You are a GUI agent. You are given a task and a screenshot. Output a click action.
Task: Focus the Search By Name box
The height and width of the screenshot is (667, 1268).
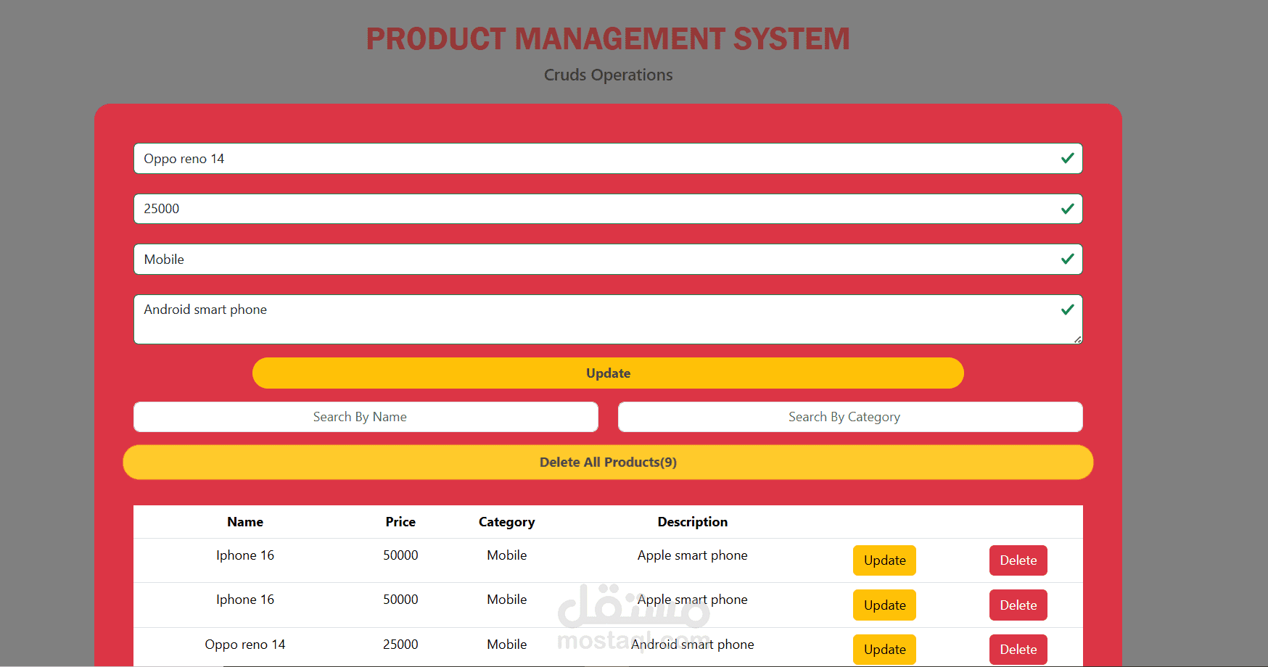click(366, 417)
